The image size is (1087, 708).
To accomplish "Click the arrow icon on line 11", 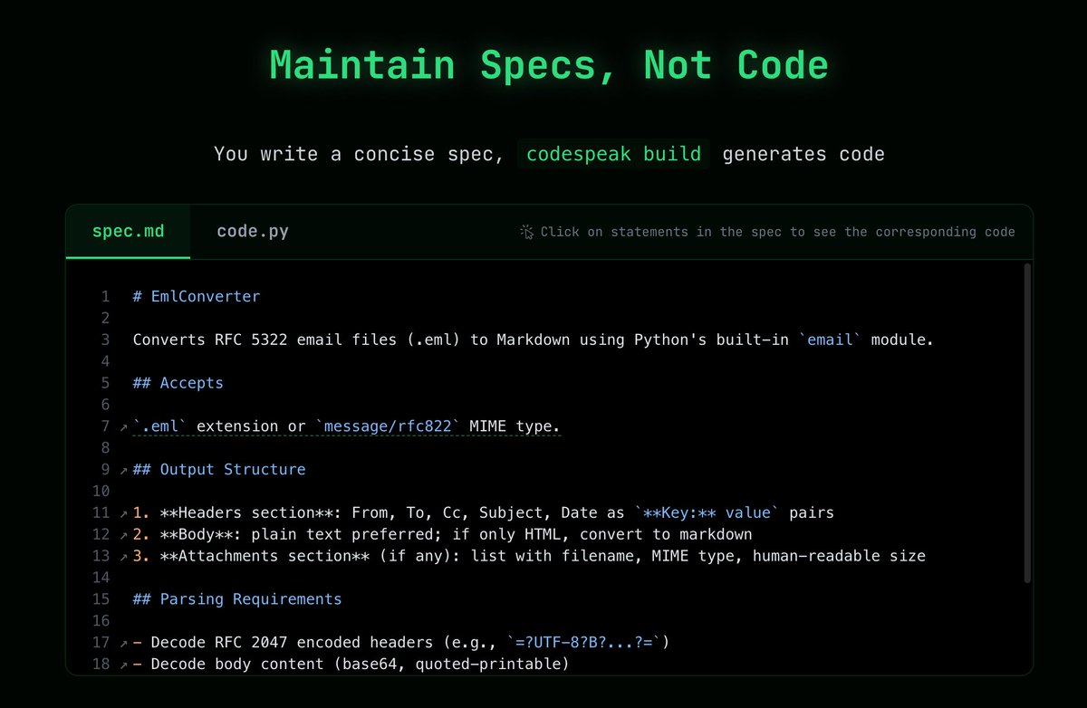I will tap(124, 513).
